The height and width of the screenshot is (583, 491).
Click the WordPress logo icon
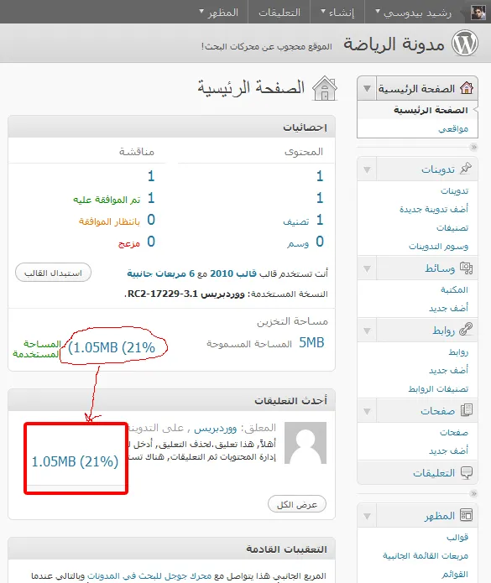465,43
